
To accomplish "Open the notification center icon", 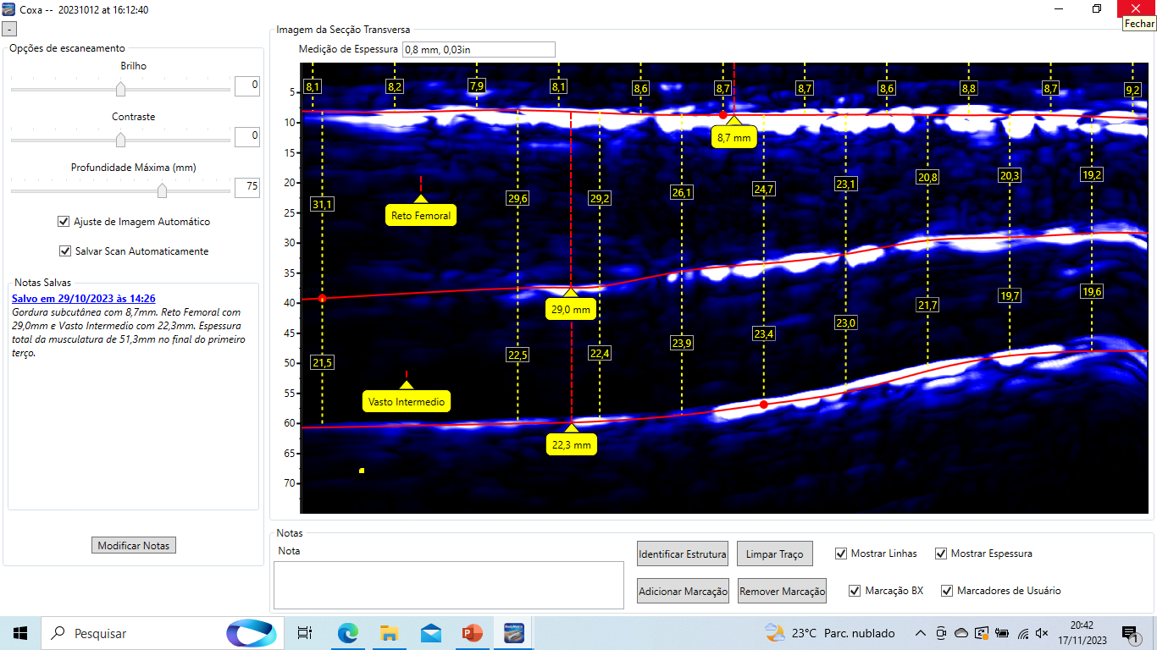I will (1130, 633).
